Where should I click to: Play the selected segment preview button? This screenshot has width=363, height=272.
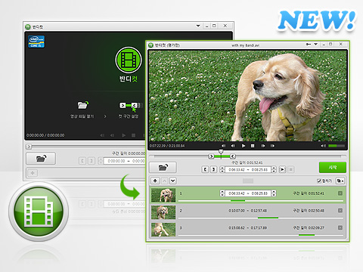[283, 169]
